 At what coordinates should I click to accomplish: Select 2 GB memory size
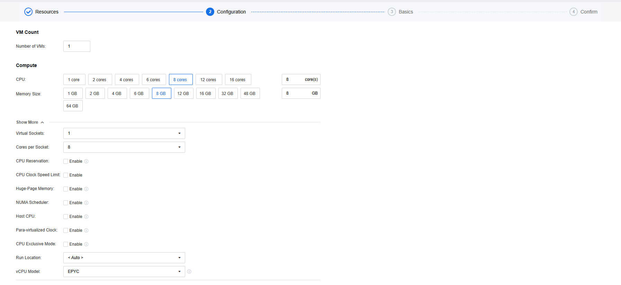[95, 93]
